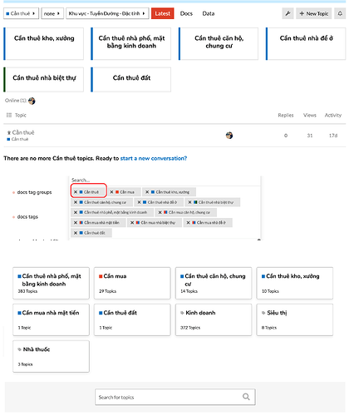
Task: Click the wrench admin settings icon
Action: 288,13
